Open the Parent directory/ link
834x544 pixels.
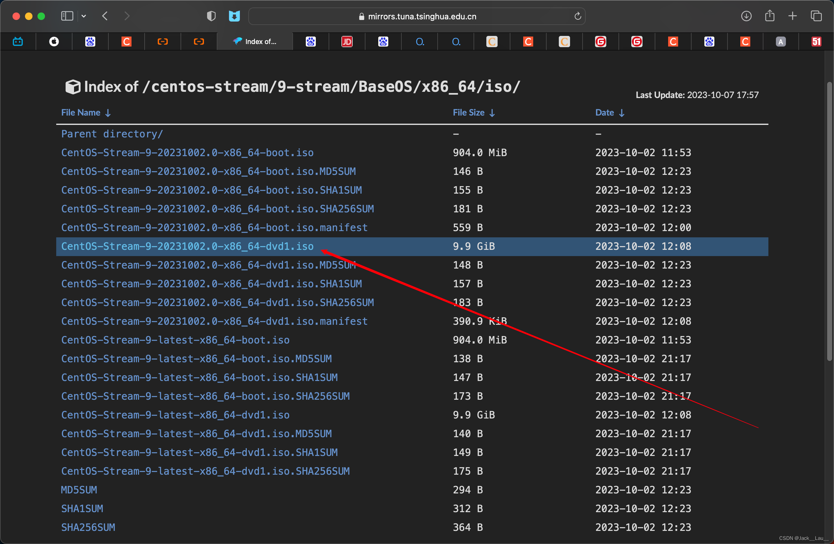tap(112, 134)
